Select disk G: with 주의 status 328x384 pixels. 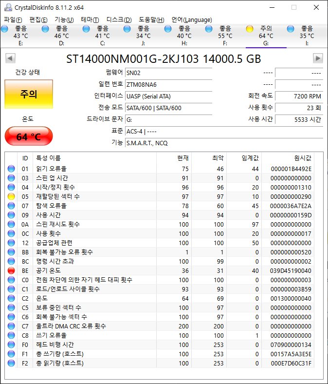click(x=266, y=36)
